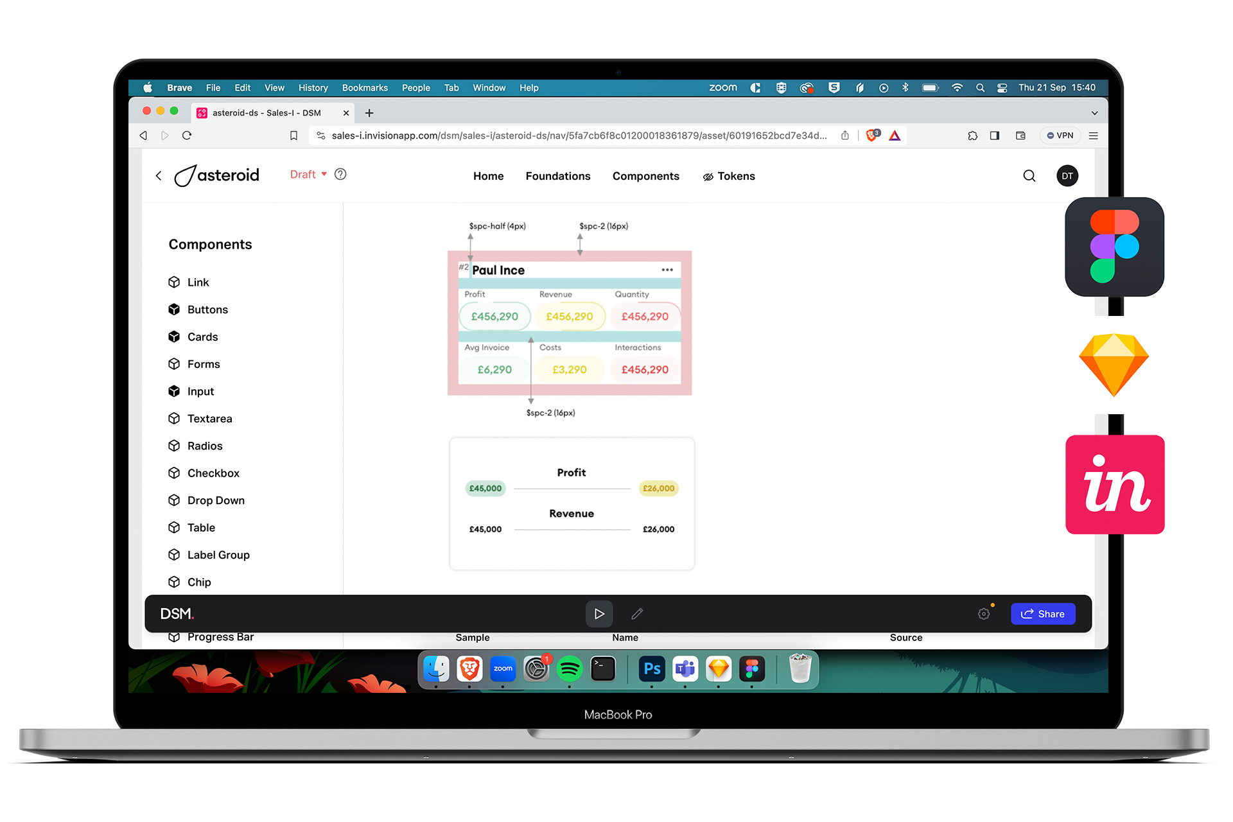
Task: Toggle the browser sidebar panel icon
Action: pyautogui.click(x=995, y=136)
